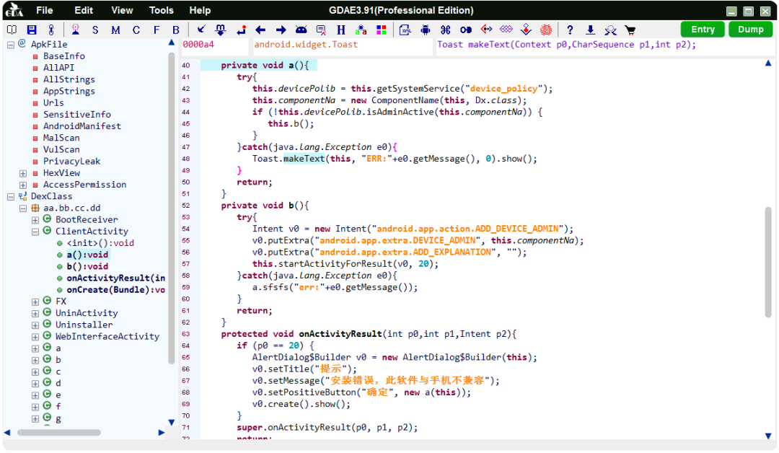The height and width of the screenshot is (453, 779).
Task: Click the four colored squares icon
Action: [x=381, y=30]
